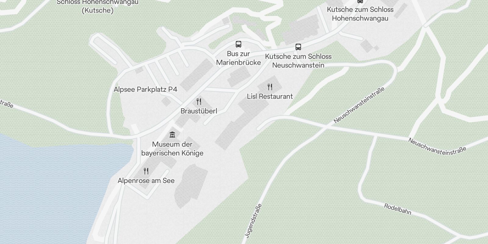
Task: Click the Bus zur Marienbrücke label
Action: tap(239, 58)
